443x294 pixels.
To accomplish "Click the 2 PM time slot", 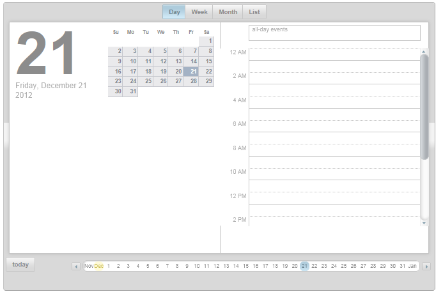I will [x=334, y=221].
